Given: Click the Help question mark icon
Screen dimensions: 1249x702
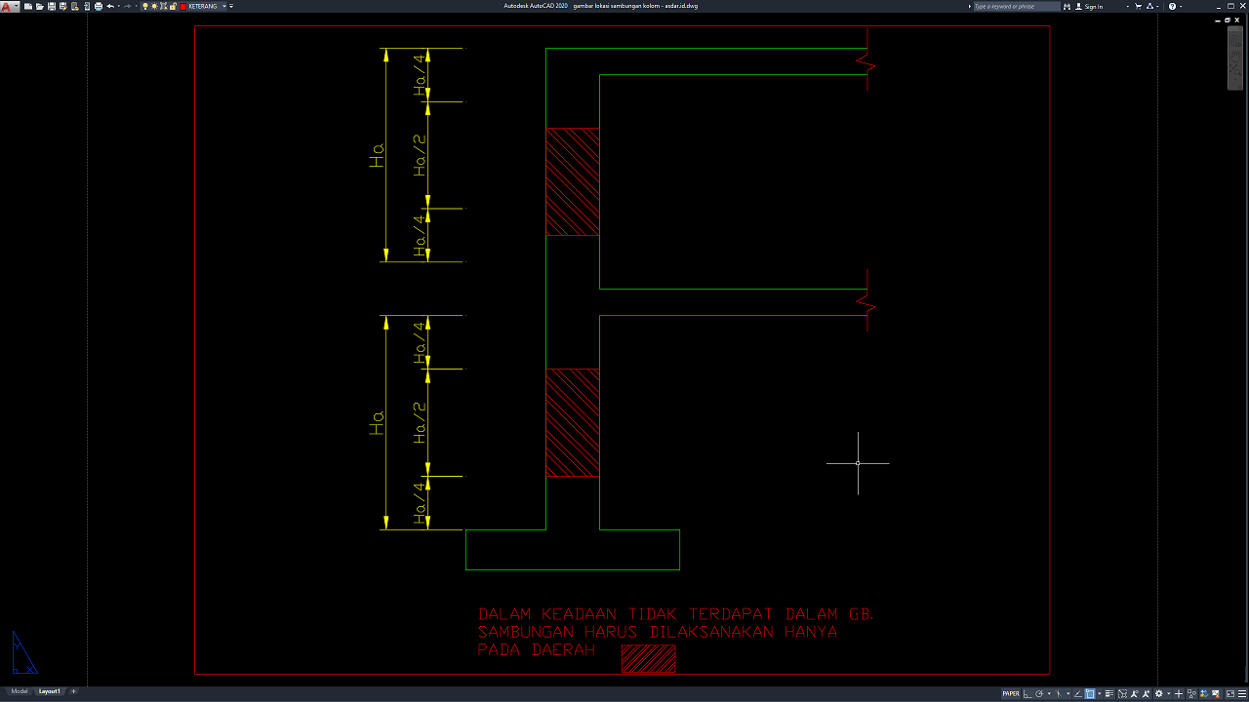Looking at the screenshot, I should click(x=1172, y=6).
